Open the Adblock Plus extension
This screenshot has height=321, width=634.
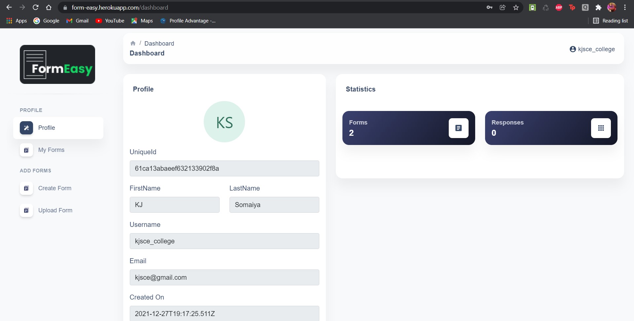559,7
